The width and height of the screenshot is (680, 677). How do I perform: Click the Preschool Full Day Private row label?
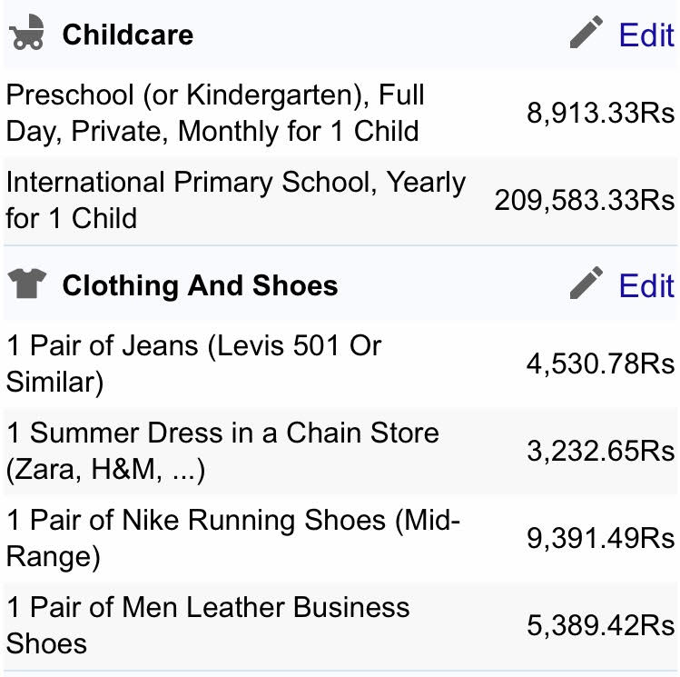point(214,113)
